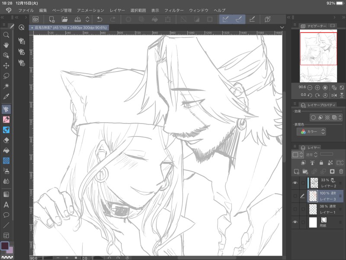Screen dimensions: 346x260
Task: Expand the canvas tab list chevron
Action: coord(282,27)
